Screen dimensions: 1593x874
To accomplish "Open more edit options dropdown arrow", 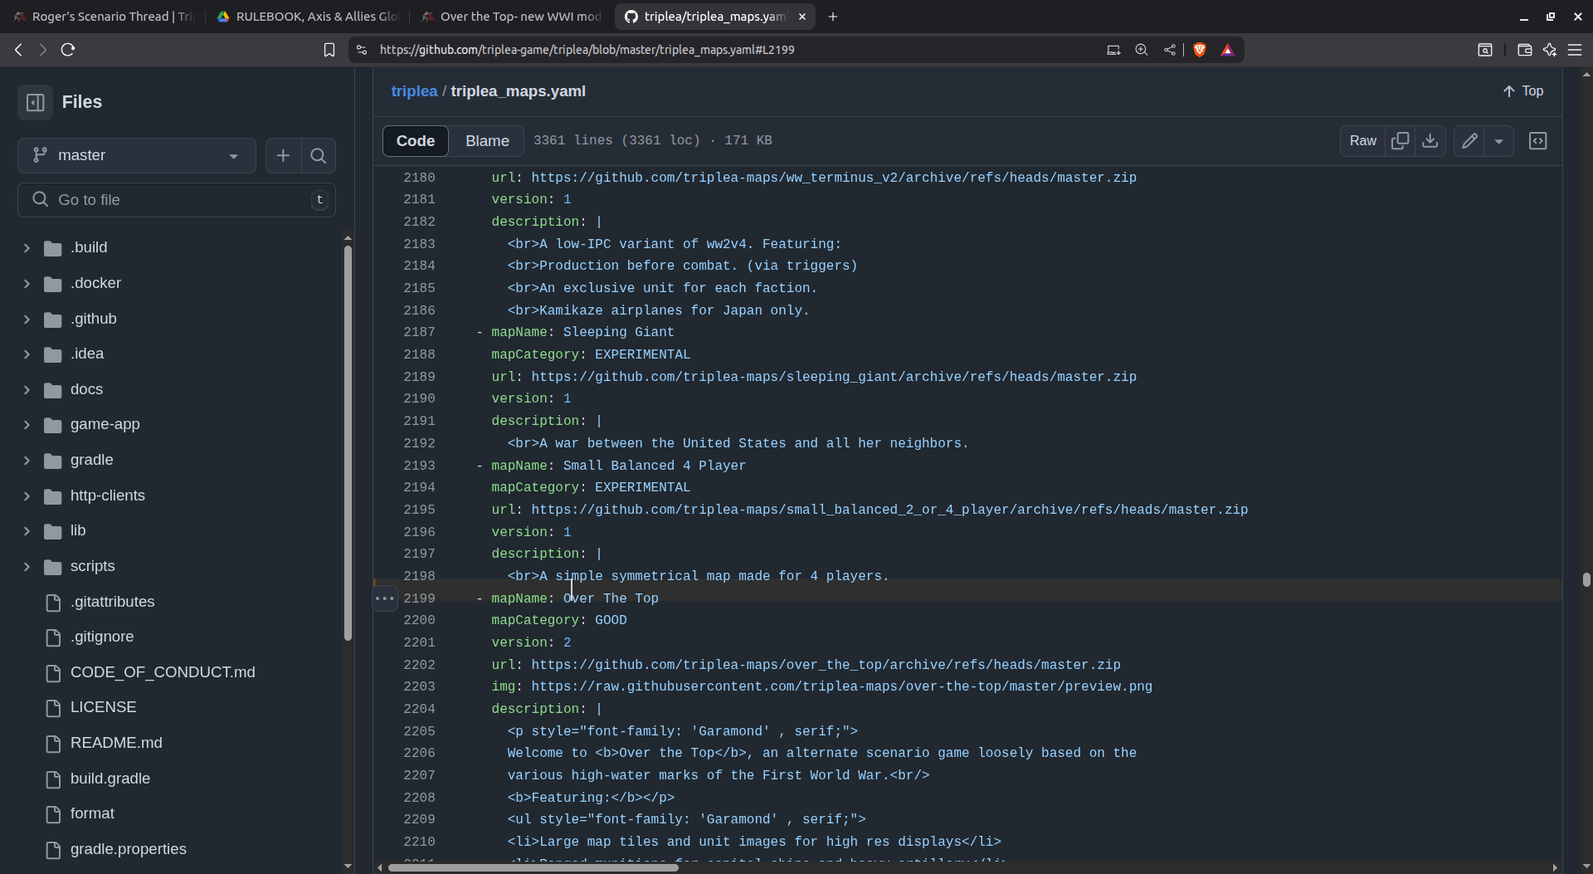I will pos(1498,141).
